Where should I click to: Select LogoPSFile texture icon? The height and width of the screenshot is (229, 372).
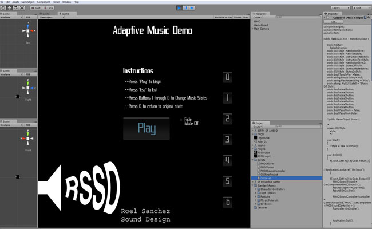(255, 138)
